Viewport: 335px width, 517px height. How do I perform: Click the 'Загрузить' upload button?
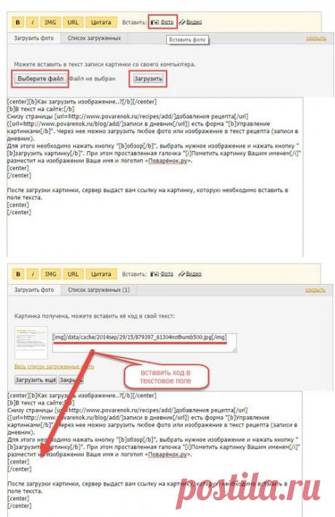click(148, 79)
